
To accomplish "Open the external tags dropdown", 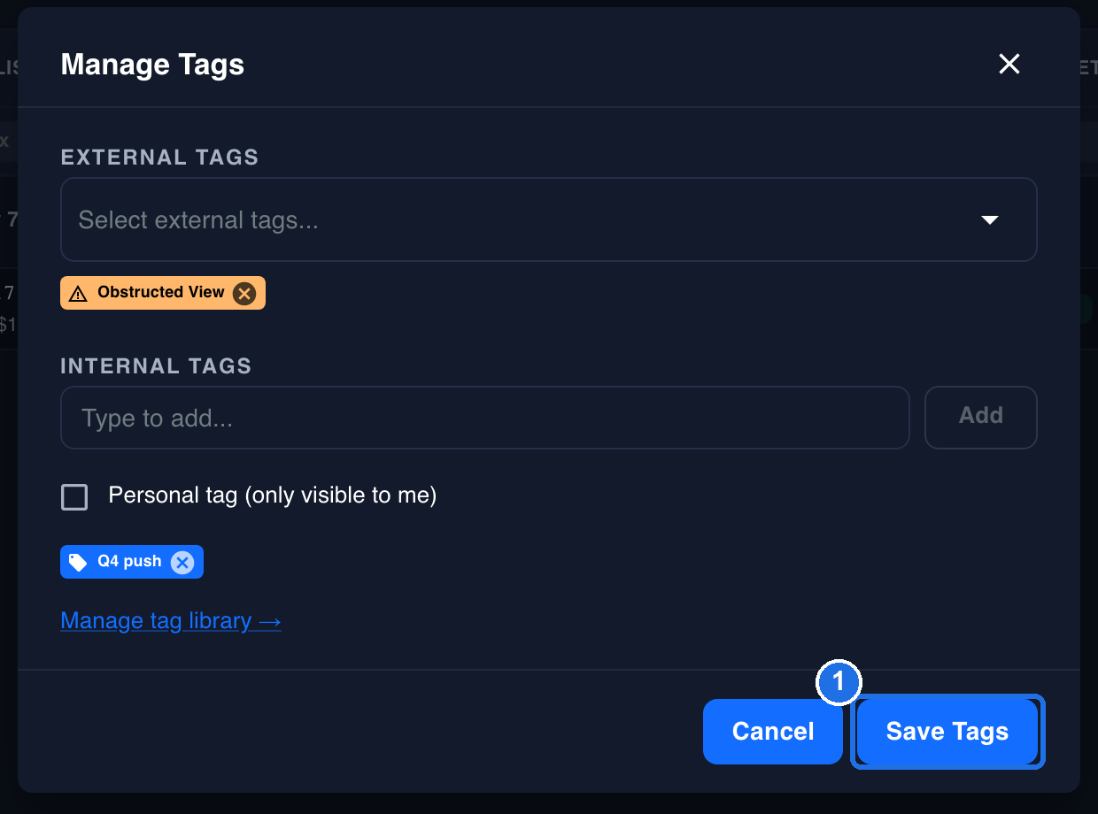I will click(x=548, y=219).
